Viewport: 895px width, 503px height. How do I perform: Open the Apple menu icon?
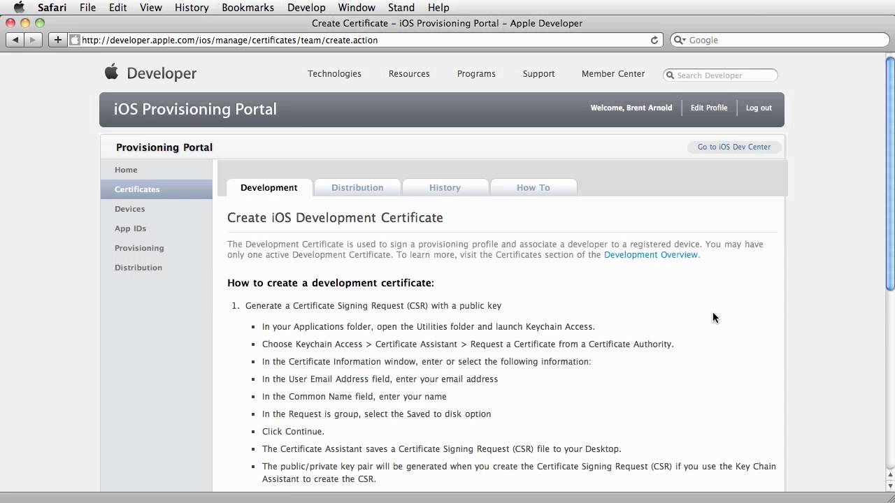pos(19,8)
